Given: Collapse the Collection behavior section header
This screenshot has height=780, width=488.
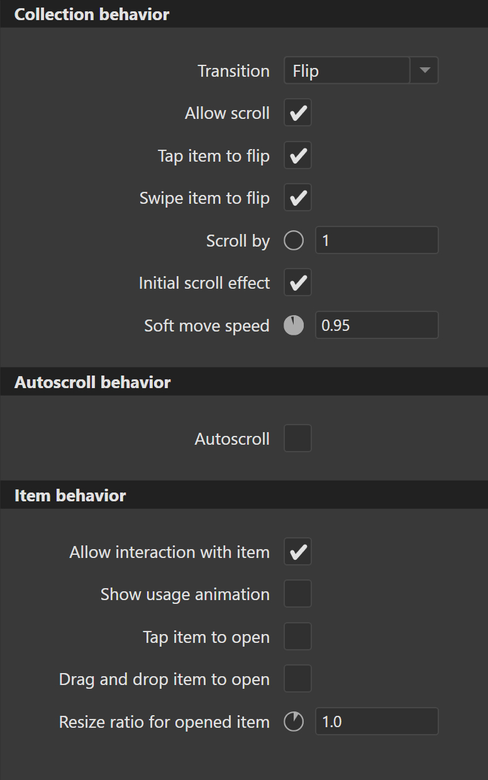Looking at the screenshot, I should click(x=92, y=14).
